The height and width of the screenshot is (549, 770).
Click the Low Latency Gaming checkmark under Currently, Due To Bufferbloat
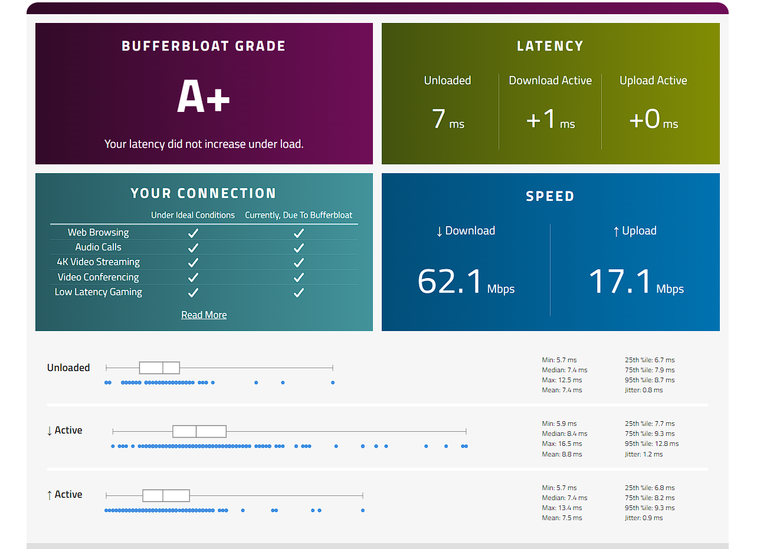[299, 293]
